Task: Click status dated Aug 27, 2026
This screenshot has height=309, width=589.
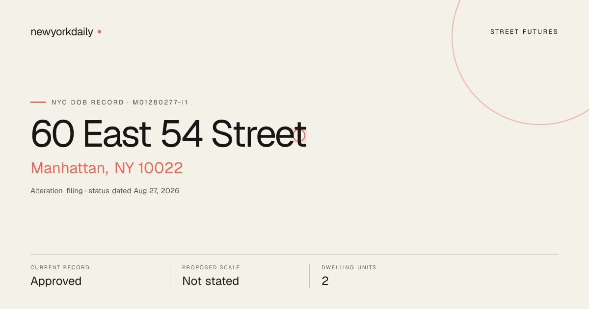Action: (134, 191)
